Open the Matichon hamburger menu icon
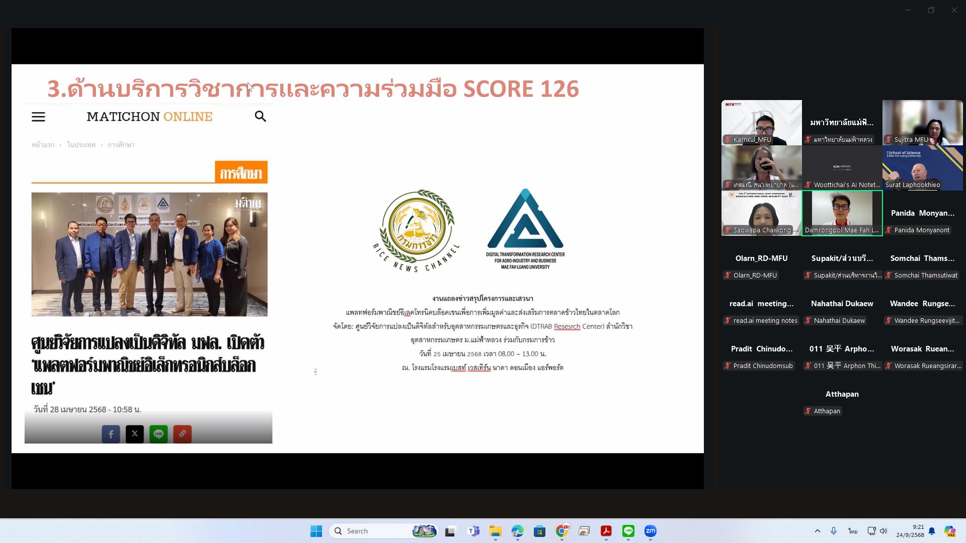This screenshot has height=543, width=966. (38, 117)
